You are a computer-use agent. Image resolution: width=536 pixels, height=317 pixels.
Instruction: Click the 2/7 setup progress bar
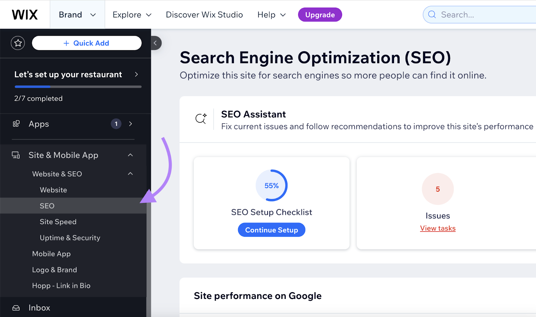[78, 87]
